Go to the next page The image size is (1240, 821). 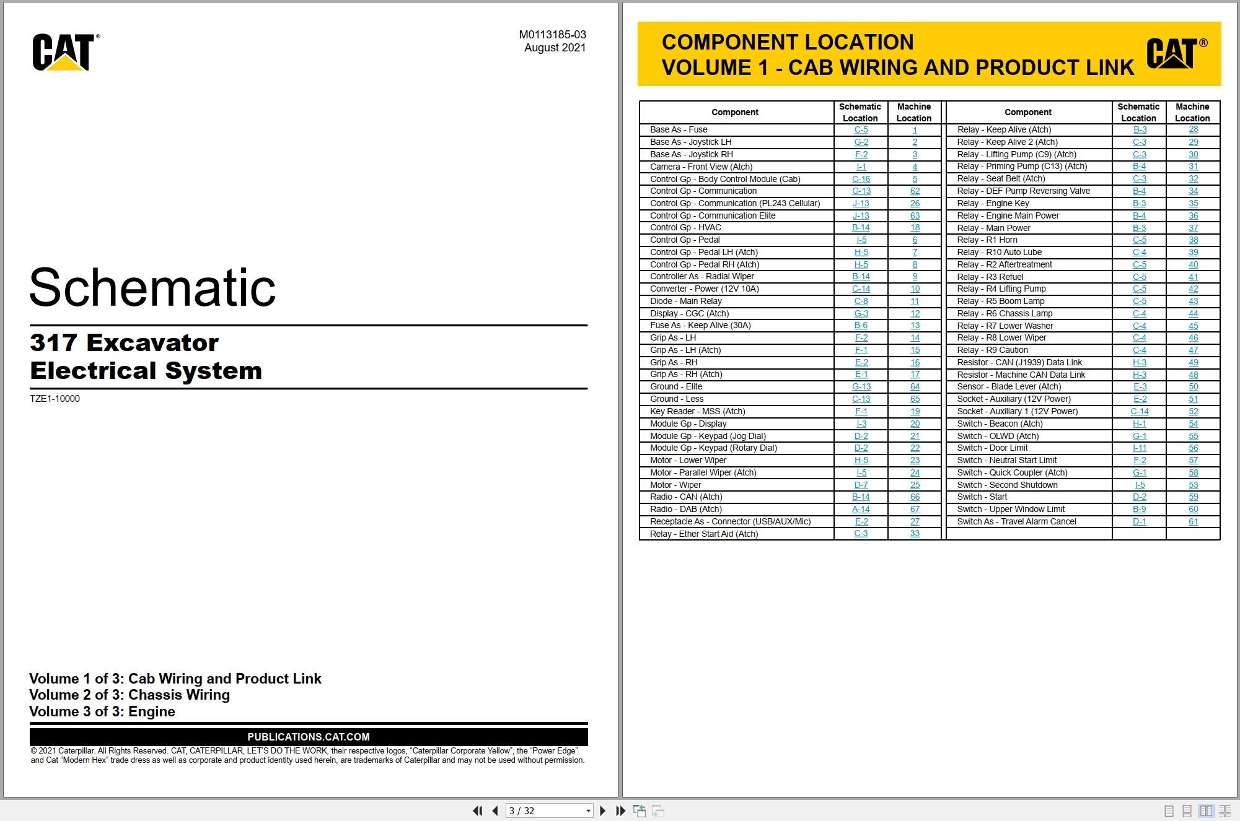click(602, 810)
